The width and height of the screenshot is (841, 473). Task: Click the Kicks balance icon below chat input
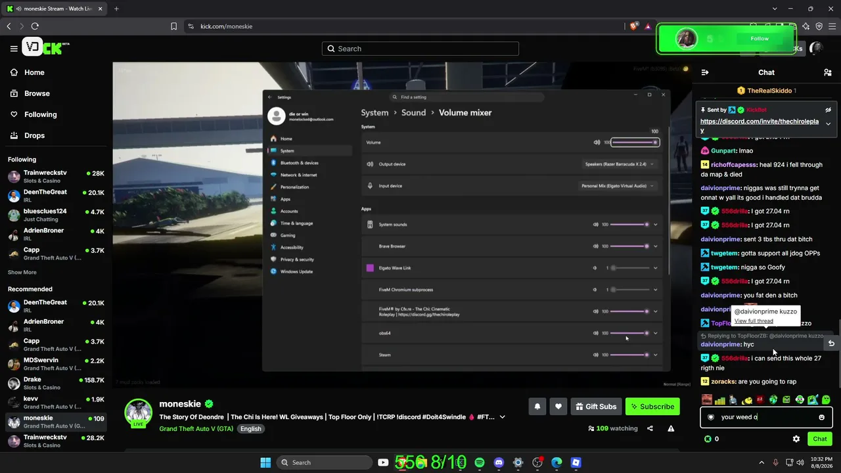tap(708, 439)
